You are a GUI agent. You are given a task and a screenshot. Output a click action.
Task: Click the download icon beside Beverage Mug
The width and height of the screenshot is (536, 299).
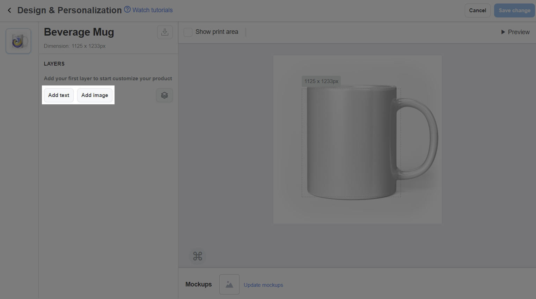[165, 32]
